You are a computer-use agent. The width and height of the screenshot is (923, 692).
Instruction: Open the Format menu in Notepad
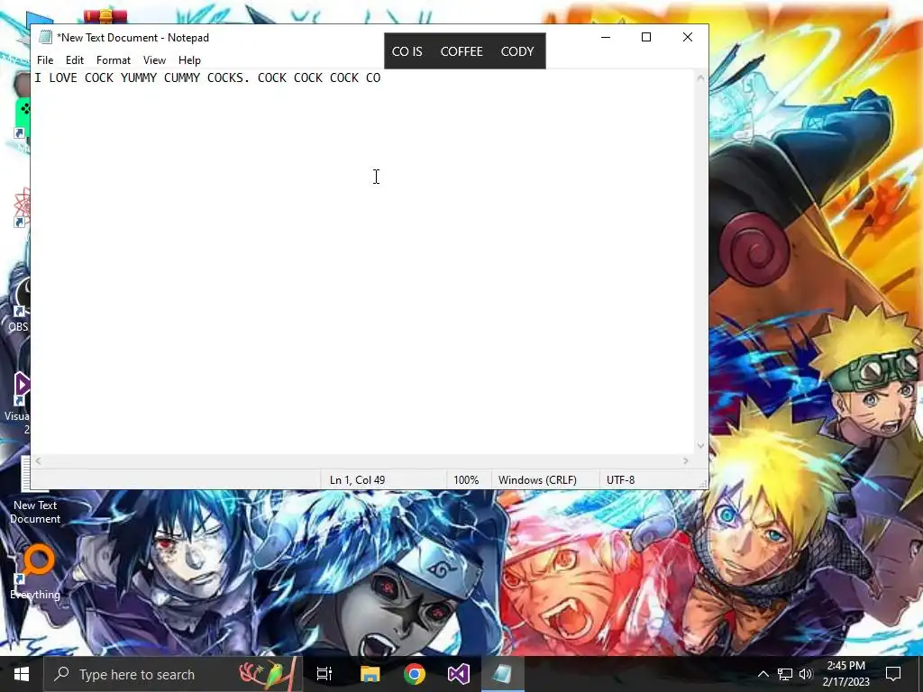[113, 60]
